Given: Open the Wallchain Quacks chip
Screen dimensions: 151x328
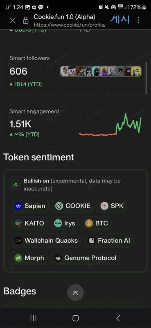Looking at the screenshot, I should 46,241.
